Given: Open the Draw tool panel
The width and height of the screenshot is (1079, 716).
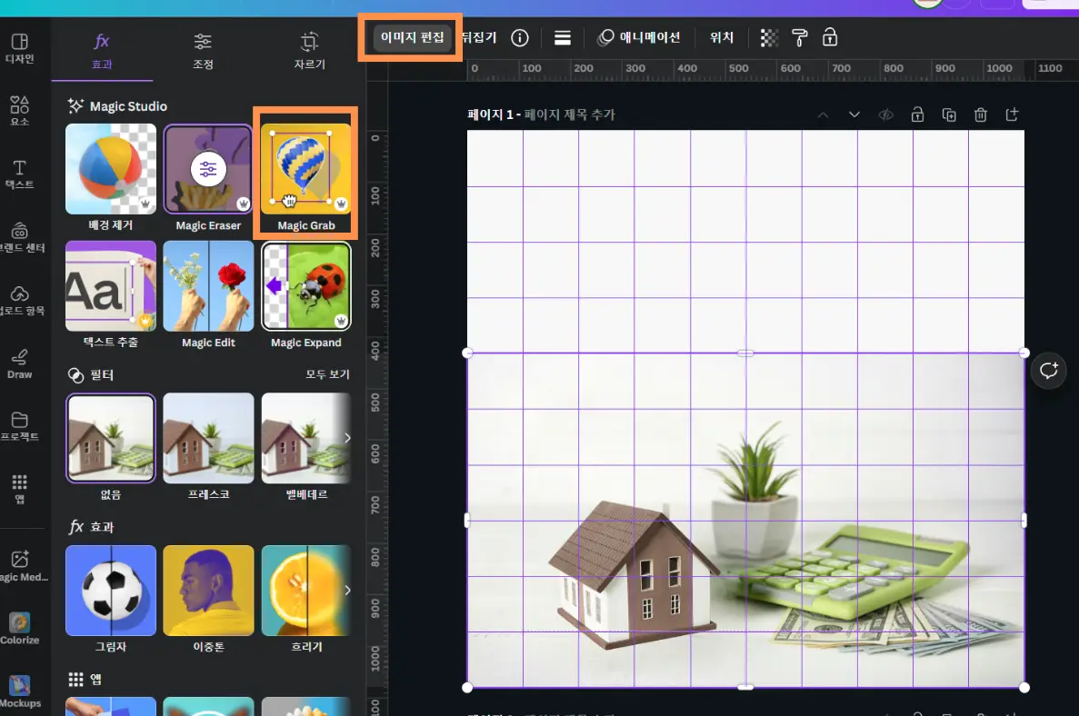Looking at the screenshot, I should tap(19, 364).
